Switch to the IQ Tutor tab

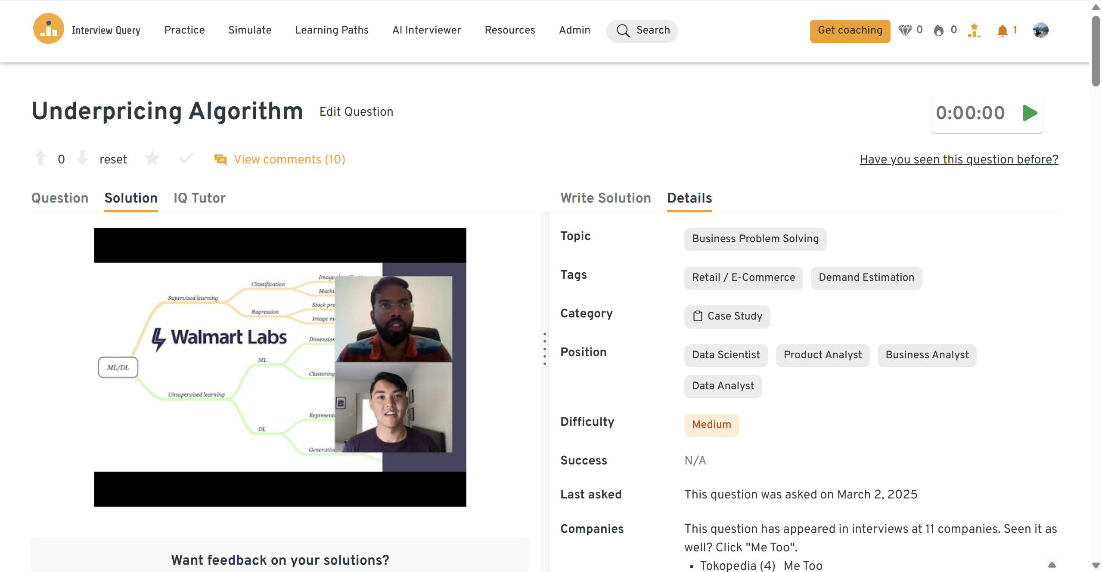click(x=199, y=198)
